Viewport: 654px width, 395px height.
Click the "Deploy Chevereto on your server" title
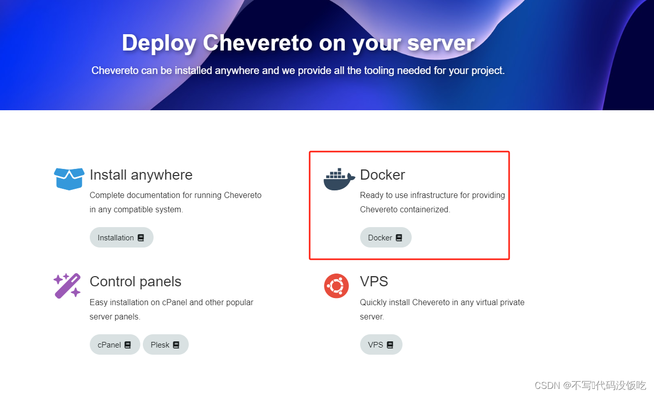[298, 42]
